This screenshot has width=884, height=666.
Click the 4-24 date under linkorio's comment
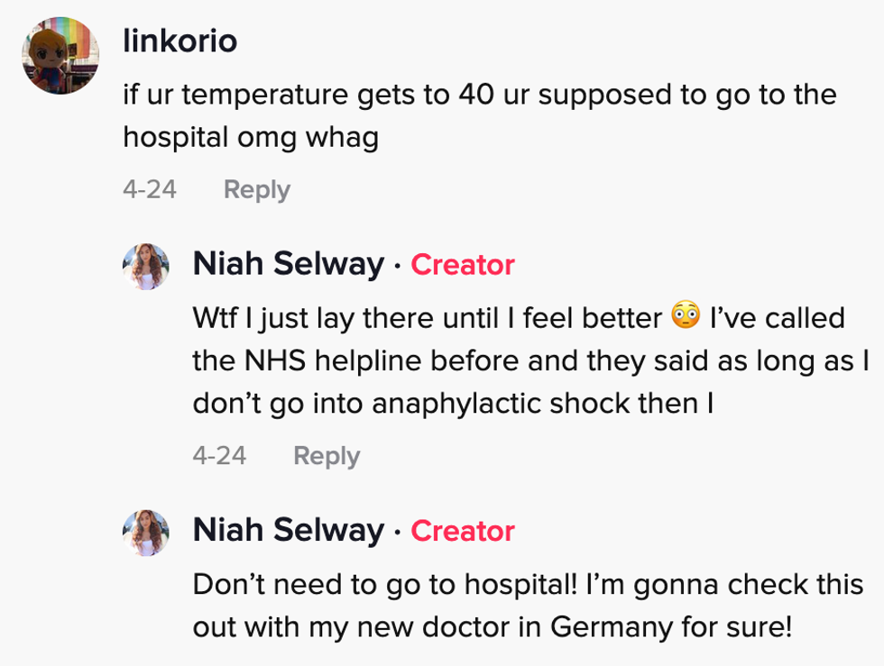(x=150, y=189)
